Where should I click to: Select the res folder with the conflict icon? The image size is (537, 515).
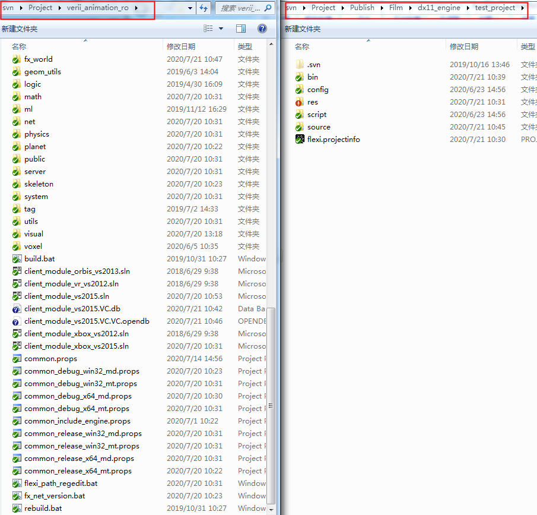pyautogui.click(x=300, y=102)
